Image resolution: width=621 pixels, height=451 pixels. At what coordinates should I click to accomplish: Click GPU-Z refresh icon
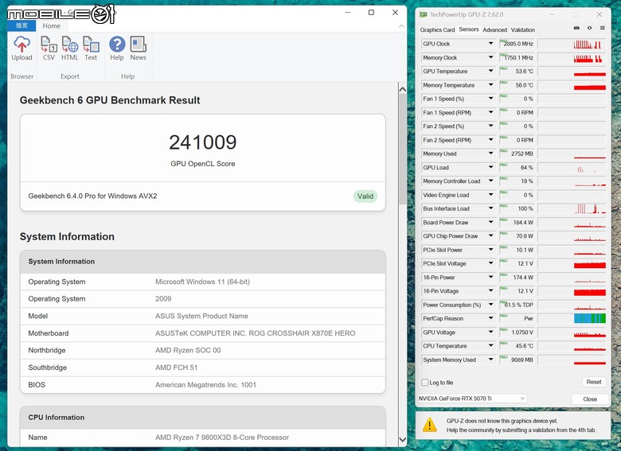[590, 28]
